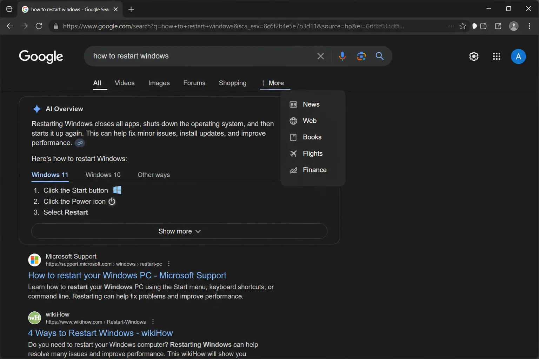Select the All results tab

click(x=97, y=83)
